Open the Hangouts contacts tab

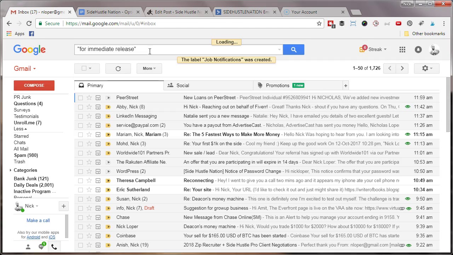[28, 247]
